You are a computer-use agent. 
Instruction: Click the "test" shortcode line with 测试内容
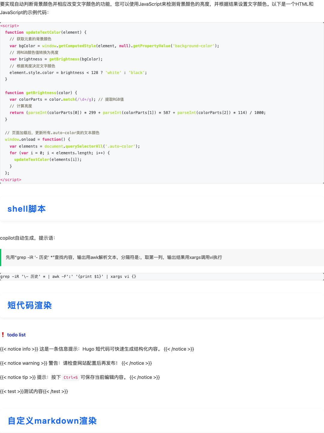(x=34, y=391)
